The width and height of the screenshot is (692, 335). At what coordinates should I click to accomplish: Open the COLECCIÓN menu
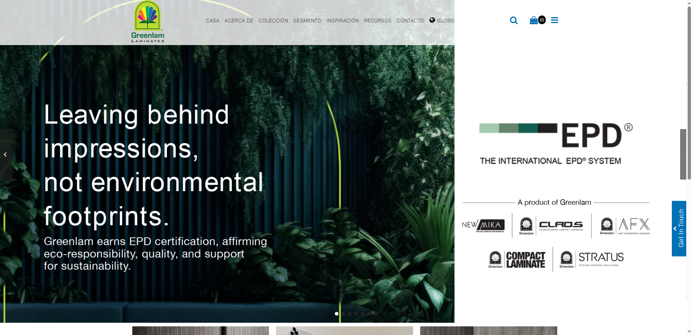click(273, 21)
